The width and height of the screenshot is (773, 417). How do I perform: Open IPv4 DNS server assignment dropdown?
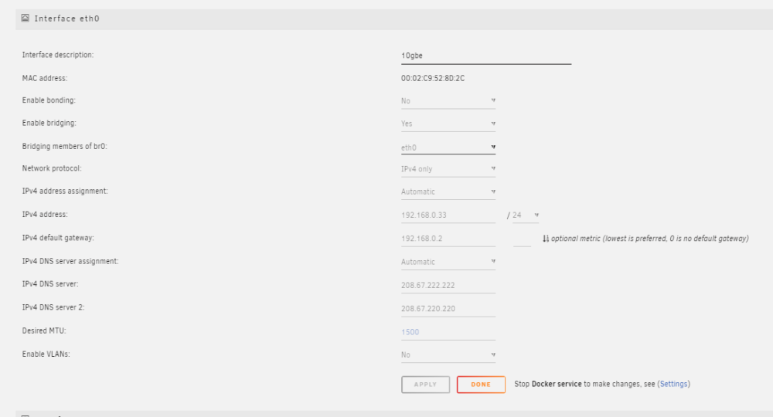point(448,263)
